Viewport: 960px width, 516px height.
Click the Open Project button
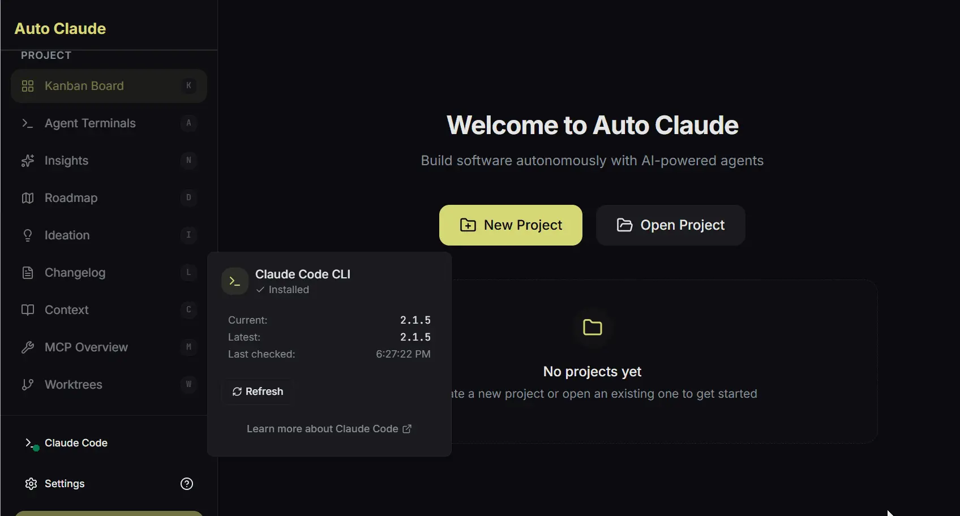click(x=670, y=225)
